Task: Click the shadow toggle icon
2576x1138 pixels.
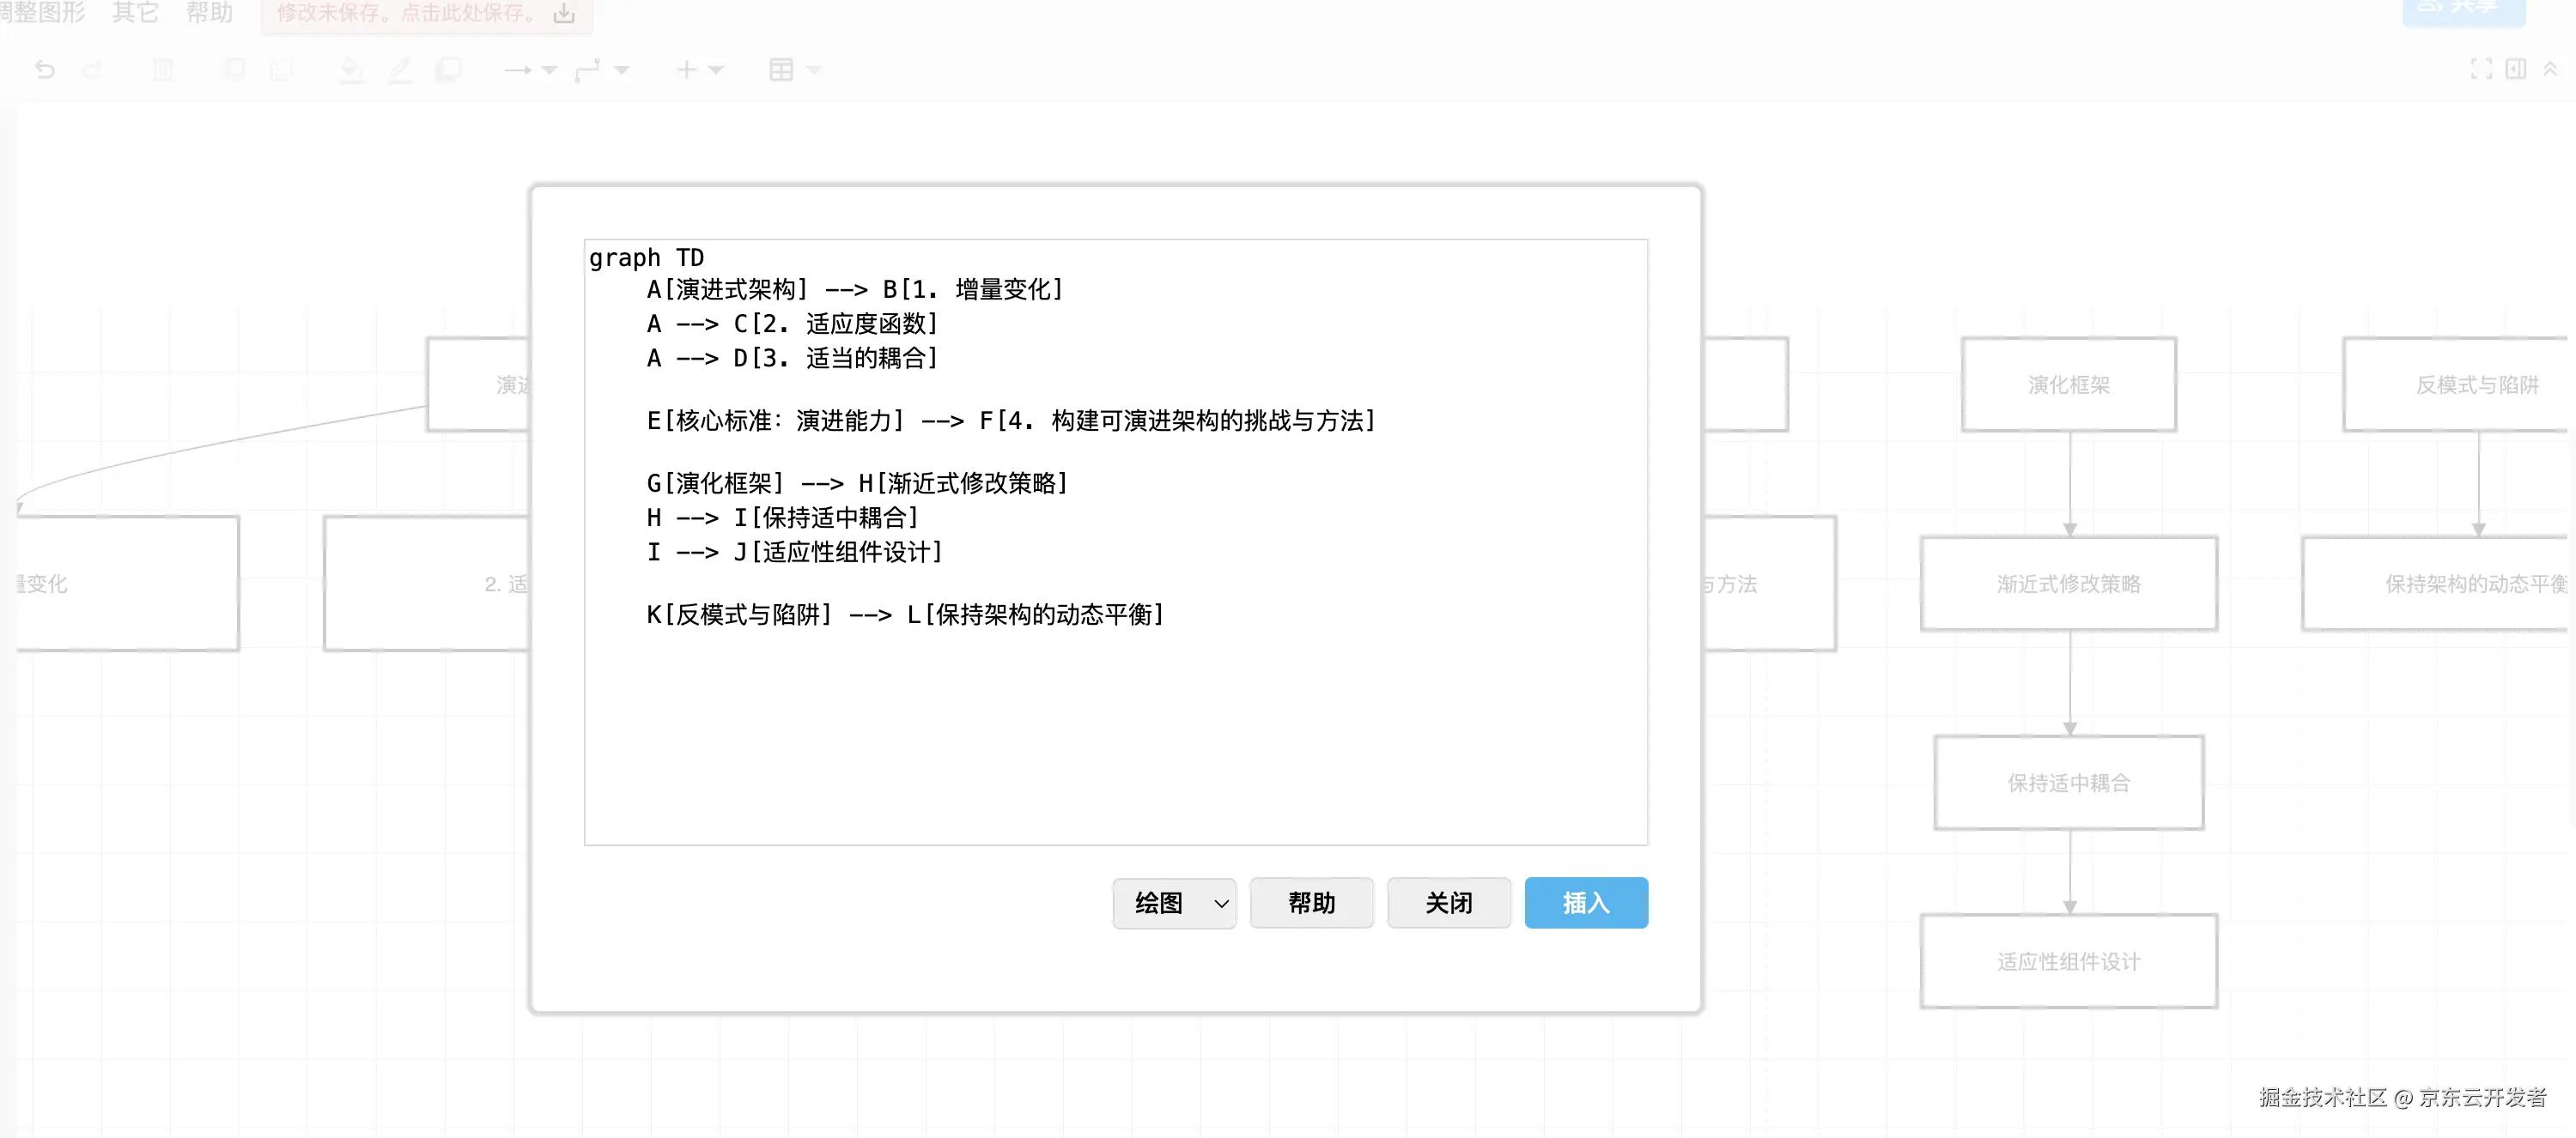Action: click(448, 70)
